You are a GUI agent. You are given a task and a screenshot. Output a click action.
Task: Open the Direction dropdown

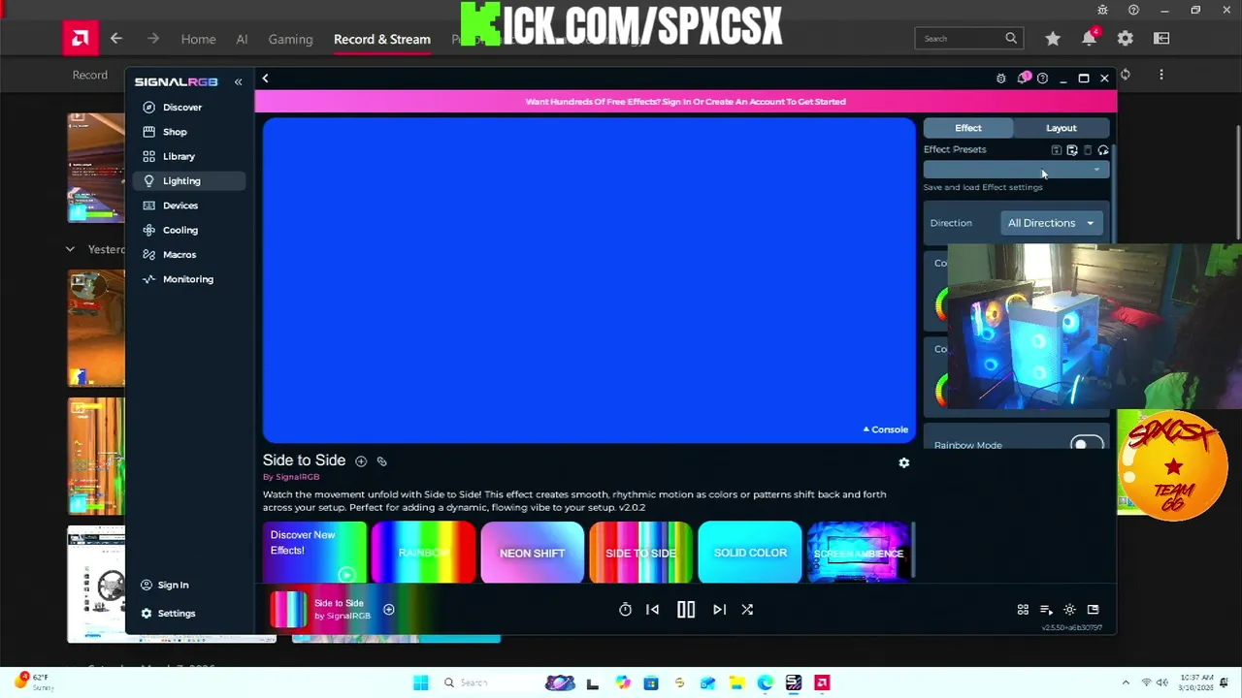1051,223
